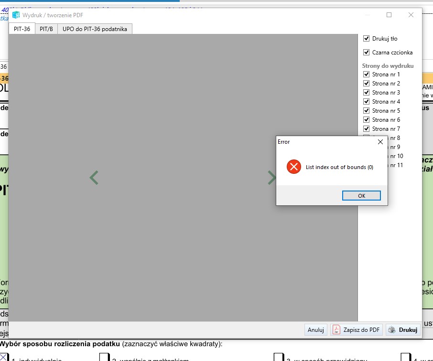433x361 pixels.
Task: Go to previous page with left arrow
Action: point(94,178)
